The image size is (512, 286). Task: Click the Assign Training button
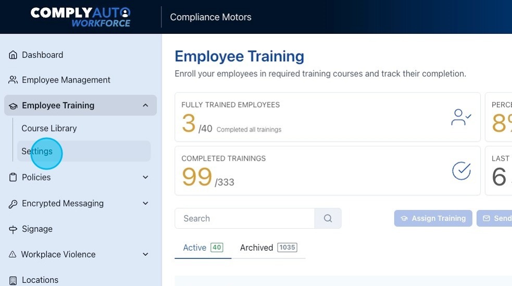433,218
